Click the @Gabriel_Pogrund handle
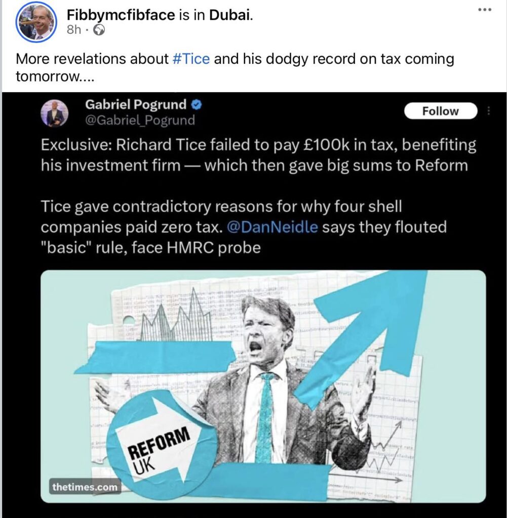This screenshot has width=507, height=518. pos(140,120)
